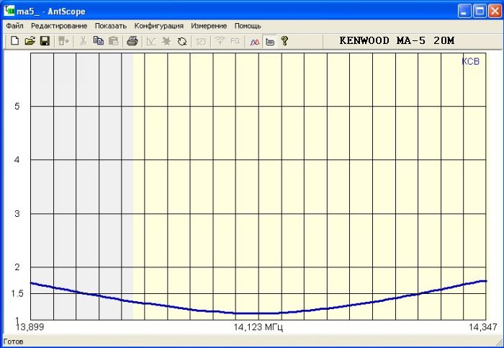This screenshot has height=348, width=504.
Task: Click the scissors cut icon
Action: pos(83,41)
